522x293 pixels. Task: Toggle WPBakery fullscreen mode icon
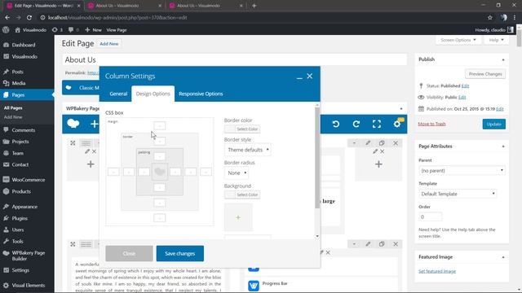pos(377,124)
